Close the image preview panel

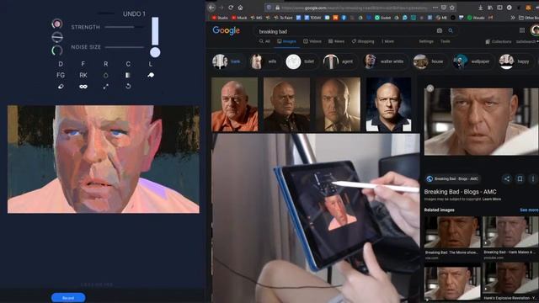430,88
